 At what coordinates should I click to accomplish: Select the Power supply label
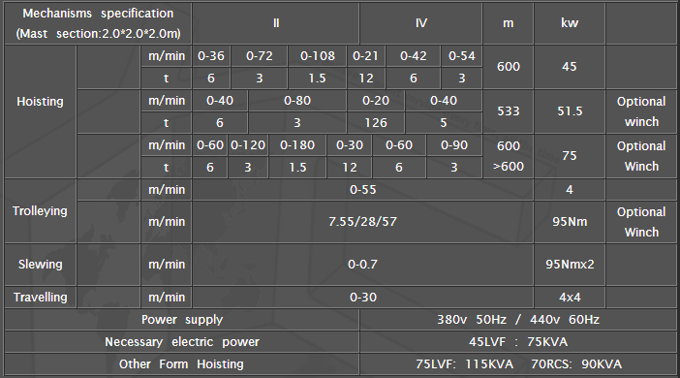(x=182, y=320)
